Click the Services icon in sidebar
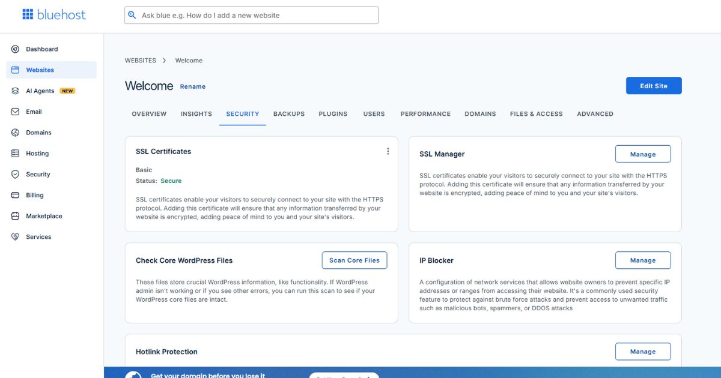721x378 pixels. point(15,237)
